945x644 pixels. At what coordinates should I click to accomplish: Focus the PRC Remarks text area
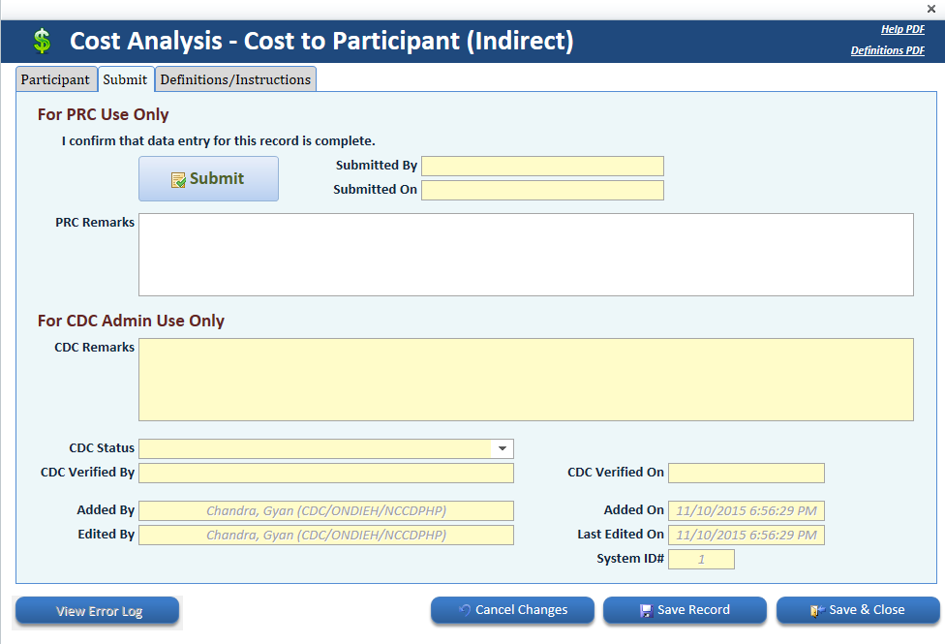526,254
